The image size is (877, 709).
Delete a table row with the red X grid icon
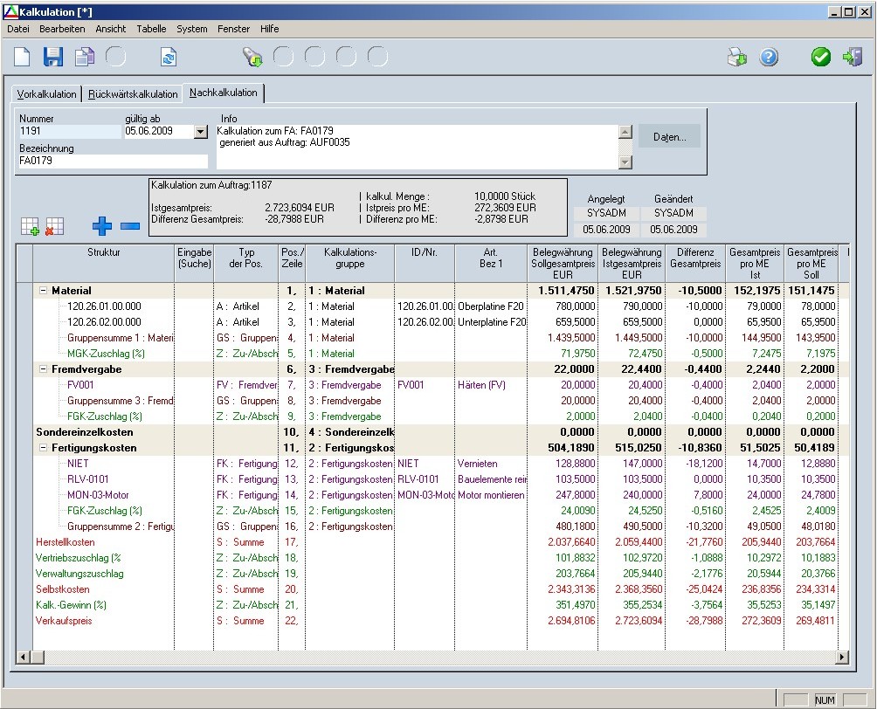[x=54, y=227]
